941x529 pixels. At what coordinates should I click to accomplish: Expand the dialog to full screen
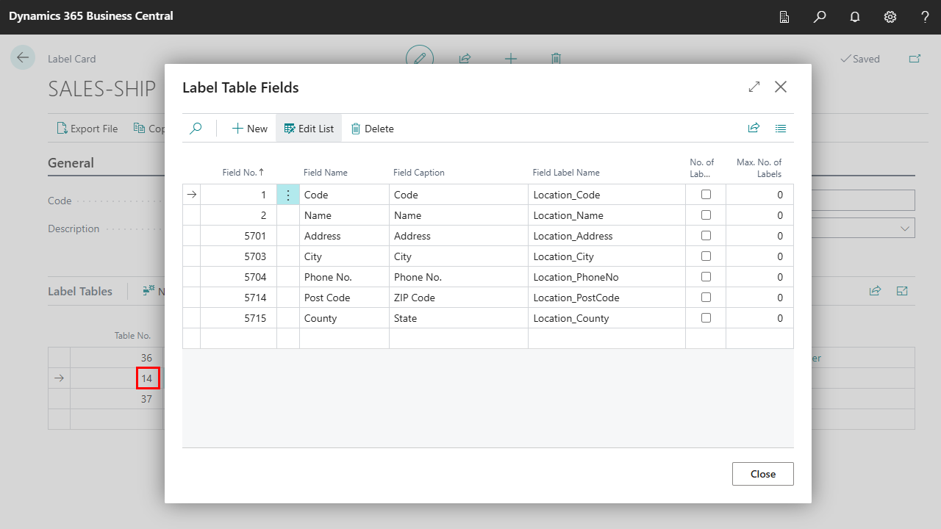coord(754,87)
